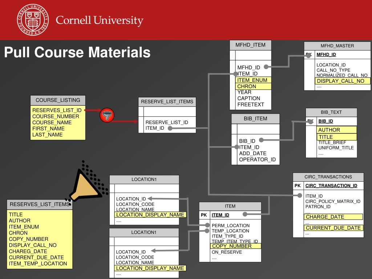Viewport: 372px width, 279px height.
Task: Select the FREETEXT field
Action: 251,105
